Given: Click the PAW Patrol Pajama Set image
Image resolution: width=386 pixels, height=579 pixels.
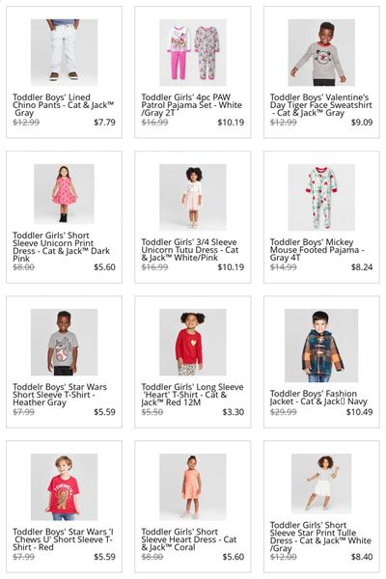Looking at the screenshot, I should 192,52.
